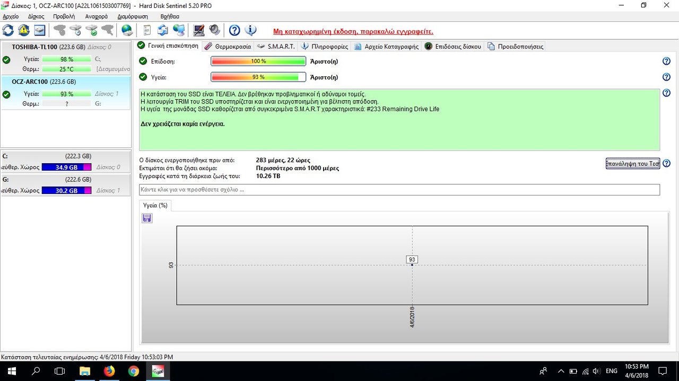Click the C: free space 34.9 GB bar
The width and height of the screenshot is (679, 381).
(x=66, y=167)
